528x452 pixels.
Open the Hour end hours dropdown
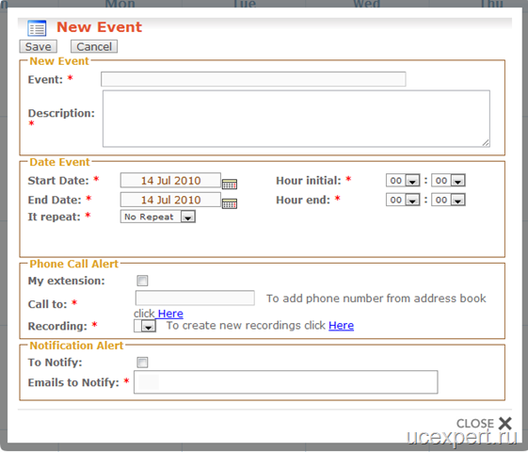point(403,200)
